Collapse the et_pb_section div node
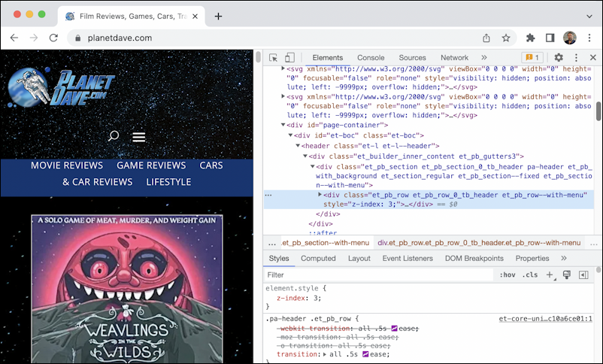 click(x=312, y=166)
